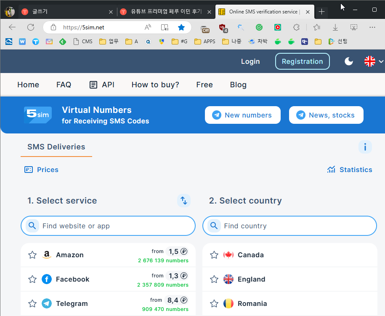
Task: Open the CMS bookmark
Action: 83,42
